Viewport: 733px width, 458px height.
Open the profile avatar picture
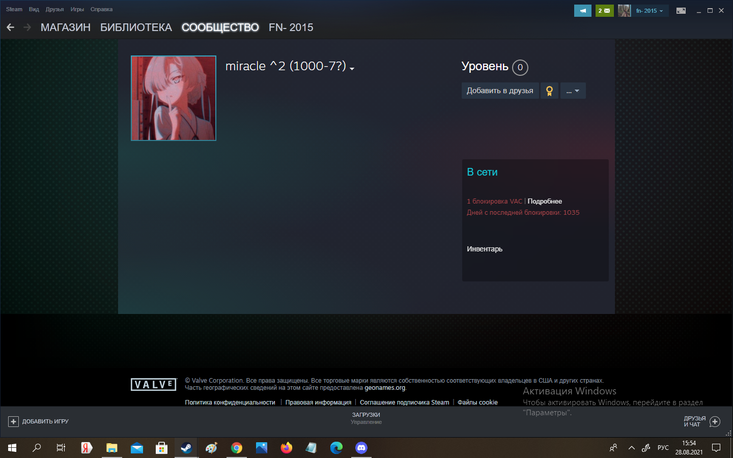click(173, 98)
